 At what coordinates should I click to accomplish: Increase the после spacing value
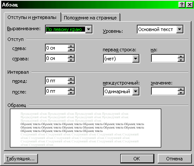pyautogui.click(x=71, y=89)
